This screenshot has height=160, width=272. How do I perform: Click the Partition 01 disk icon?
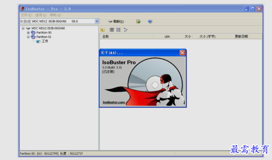click(33, 37)
